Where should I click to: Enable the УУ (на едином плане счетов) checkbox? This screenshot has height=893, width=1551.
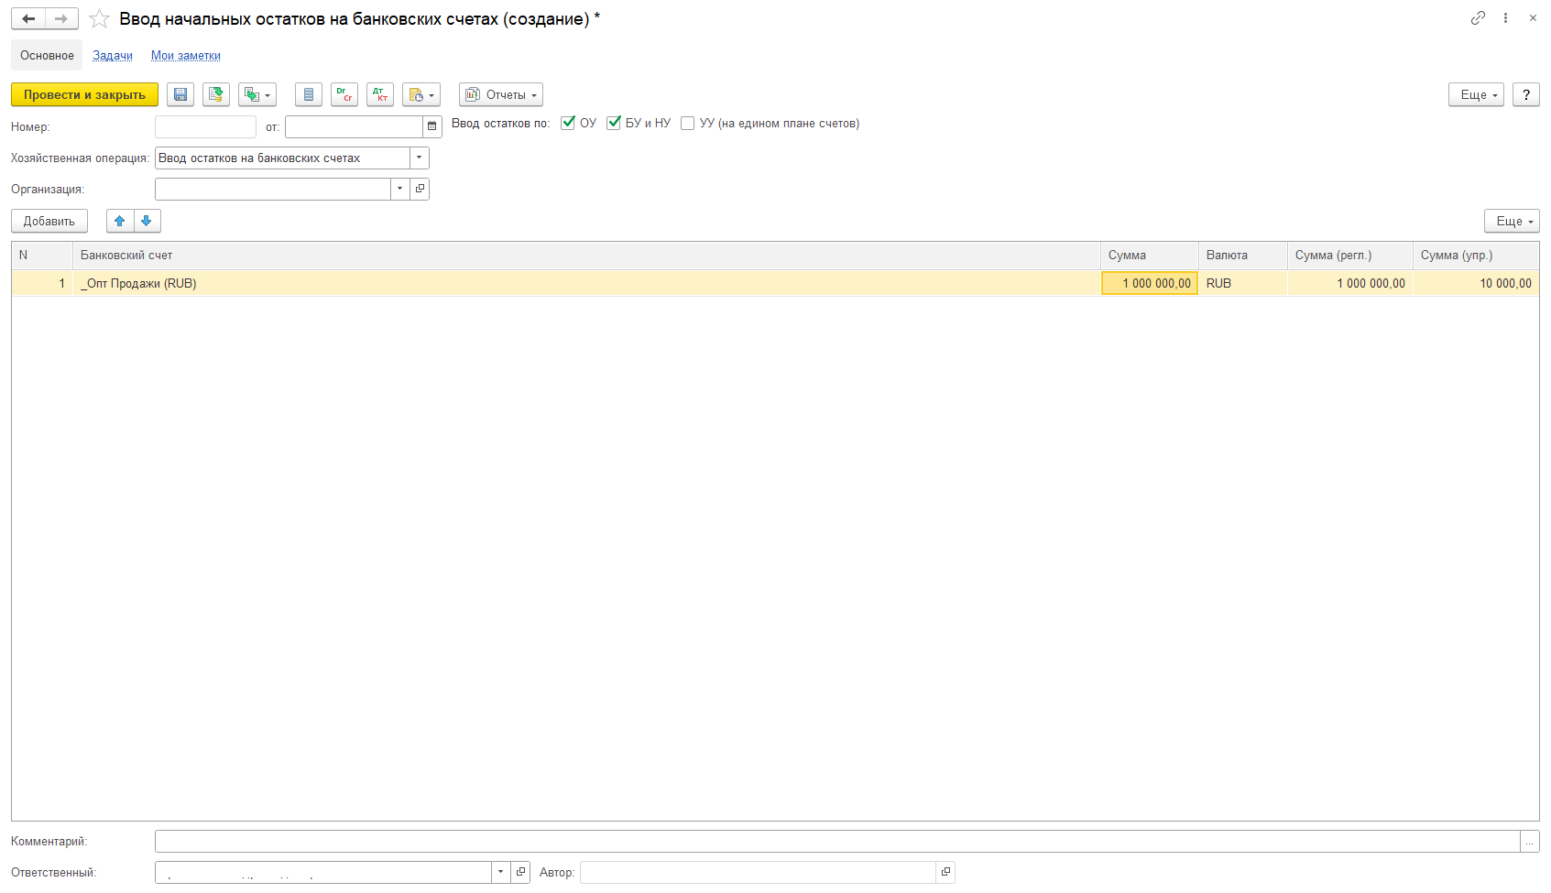pyautogui.click(x=688, y=123)
